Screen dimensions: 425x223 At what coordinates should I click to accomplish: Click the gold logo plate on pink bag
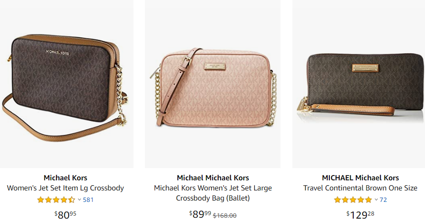point(214,66)
